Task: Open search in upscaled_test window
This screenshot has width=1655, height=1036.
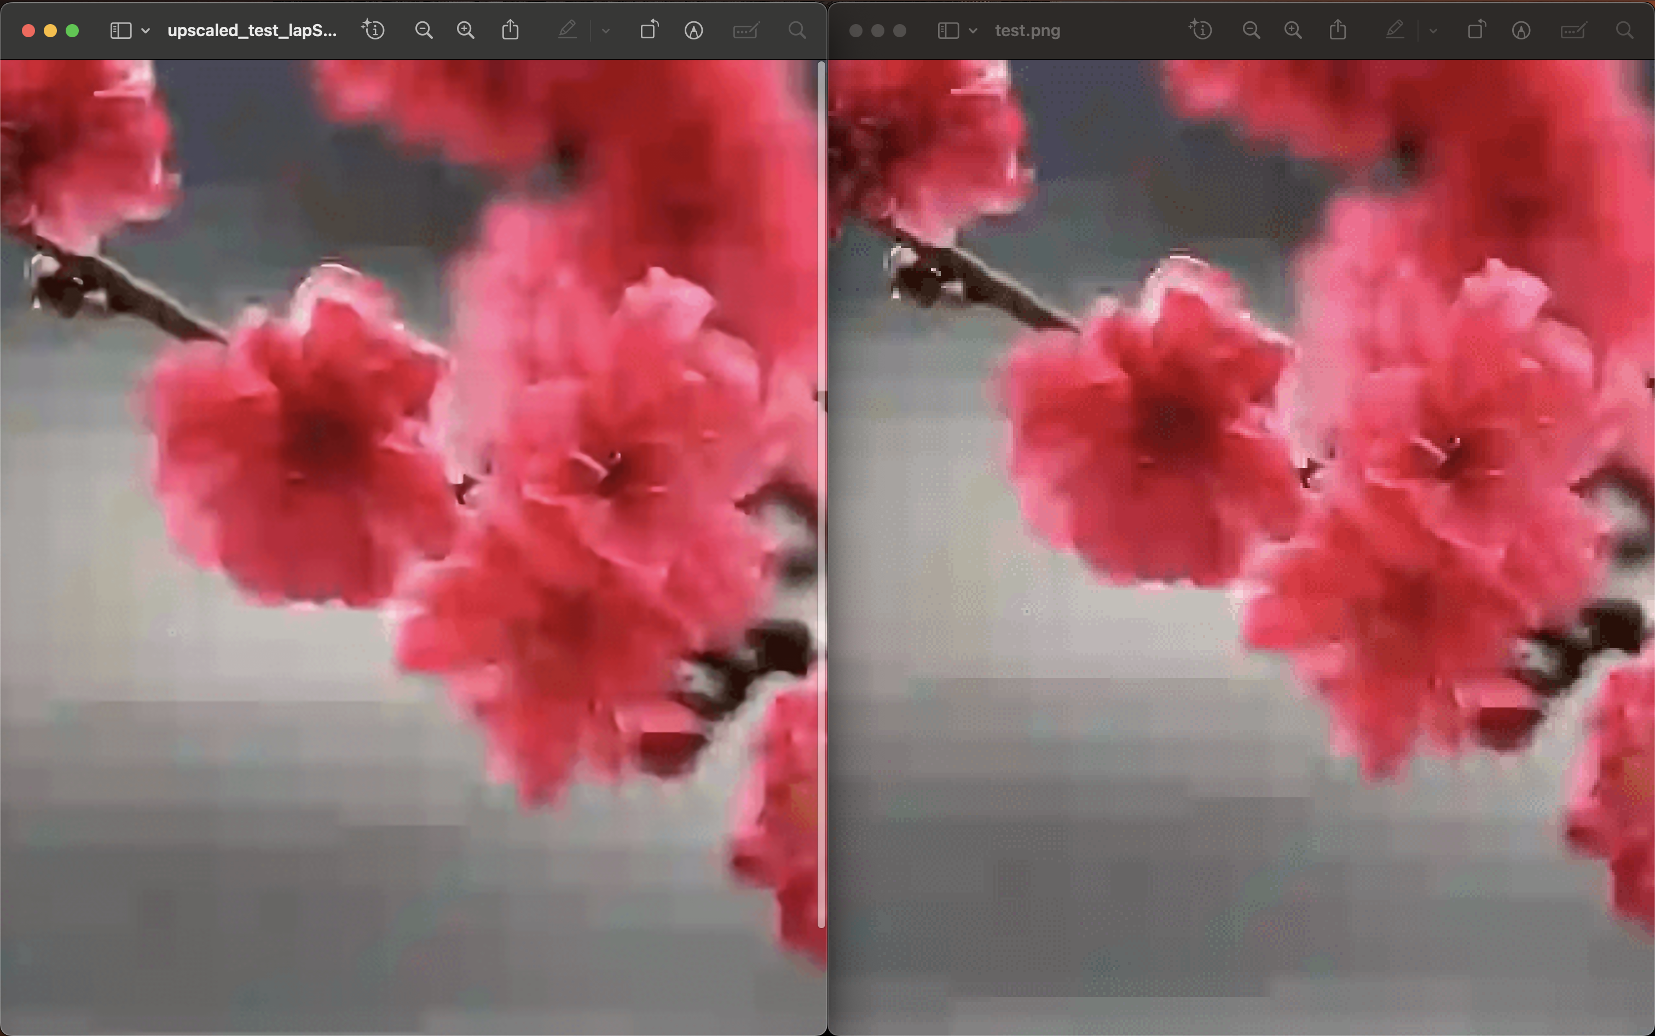Action: point(797,30)
